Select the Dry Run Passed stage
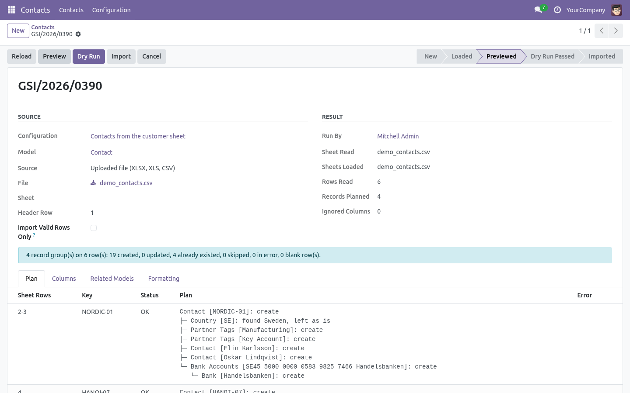630x393 pixels. click(x=553, y=56)
